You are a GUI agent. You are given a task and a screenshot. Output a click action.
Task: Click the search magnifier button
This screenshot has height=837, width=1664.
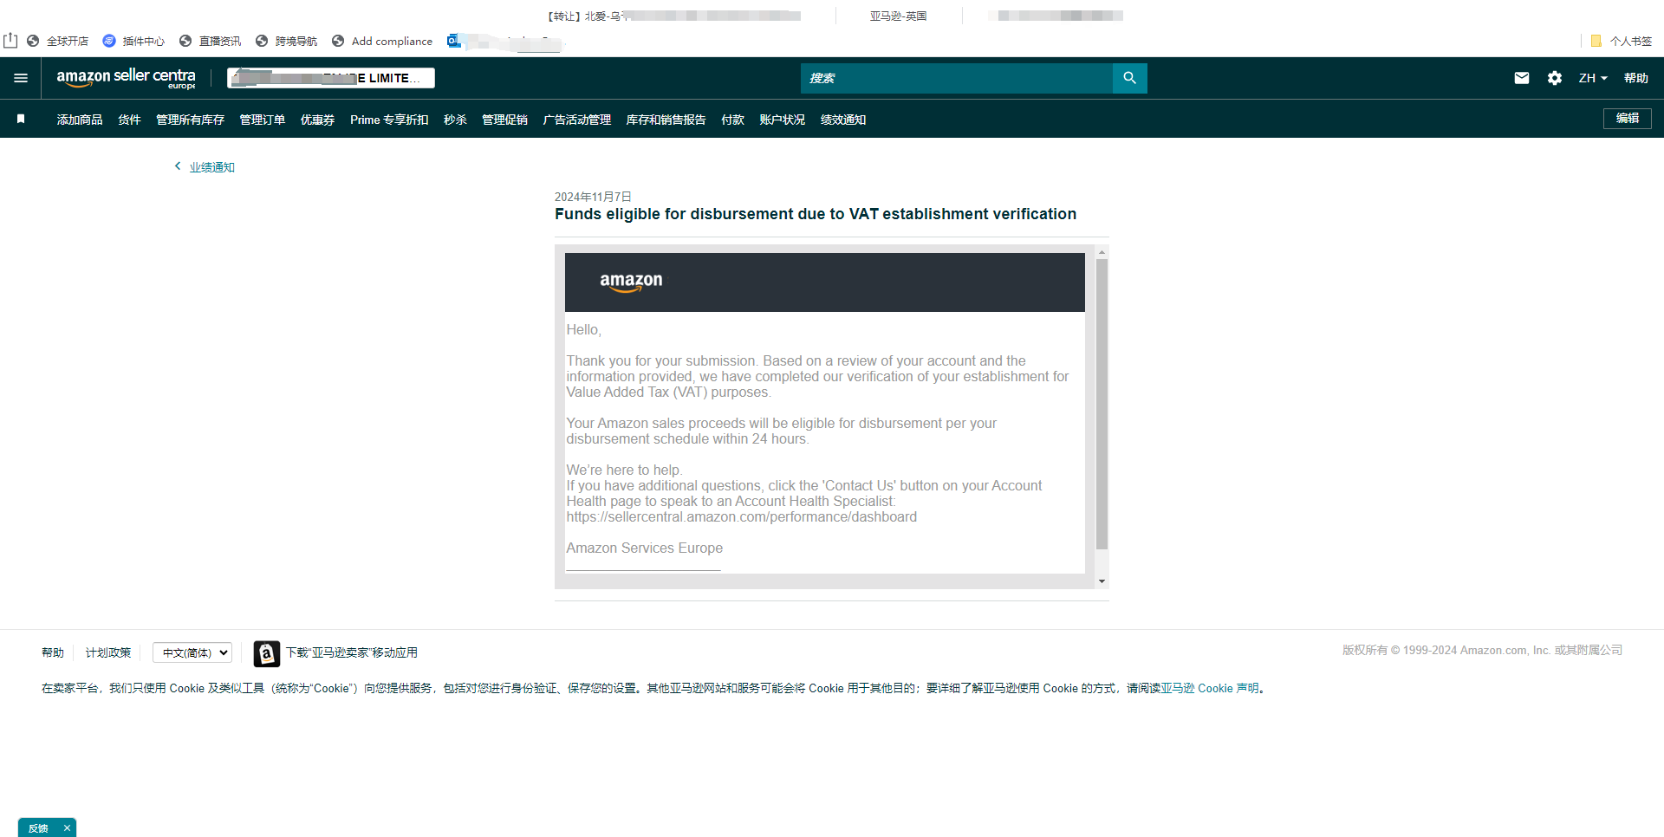click(x=1129, y=78)
